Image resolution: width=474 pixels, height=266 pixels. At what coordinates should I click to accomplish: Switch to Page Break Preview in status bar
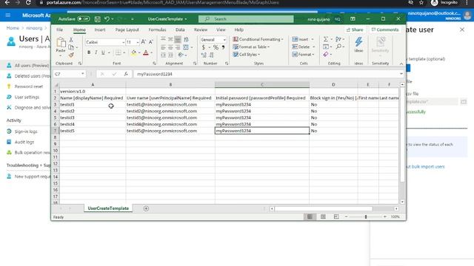pos(336,216)
